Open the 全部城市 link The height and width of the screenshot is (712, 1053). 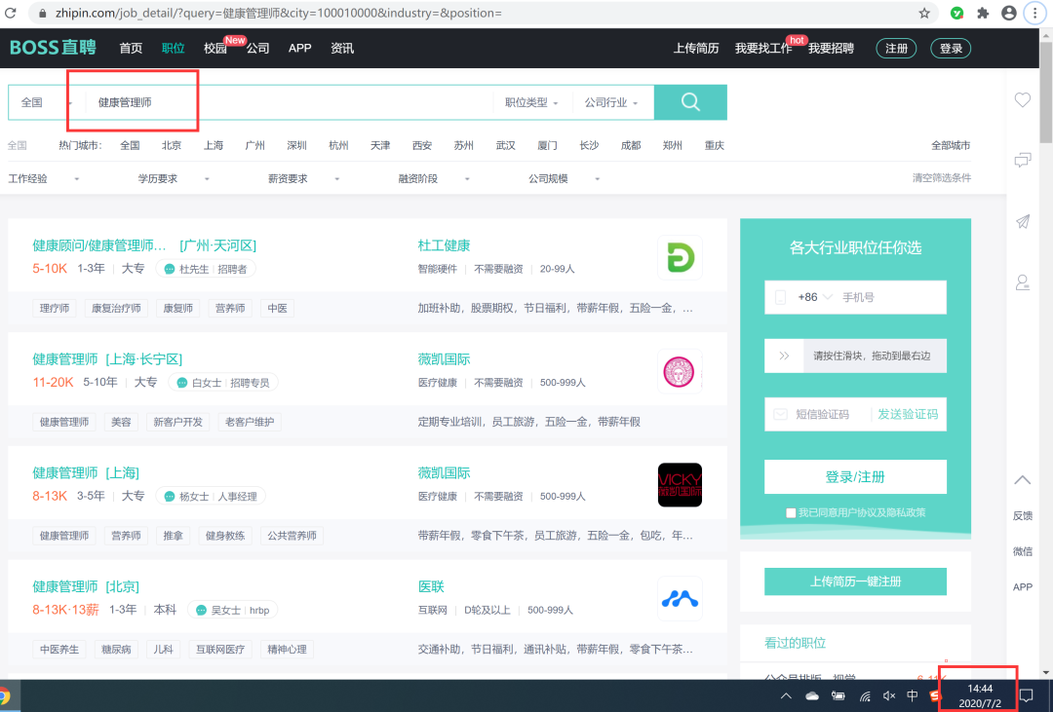951,146
